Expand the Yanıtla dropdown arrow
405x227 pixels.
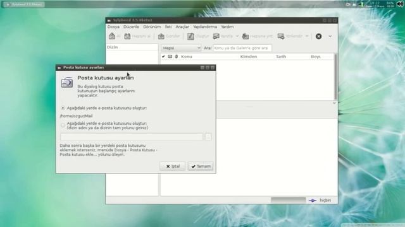(237, 37)
